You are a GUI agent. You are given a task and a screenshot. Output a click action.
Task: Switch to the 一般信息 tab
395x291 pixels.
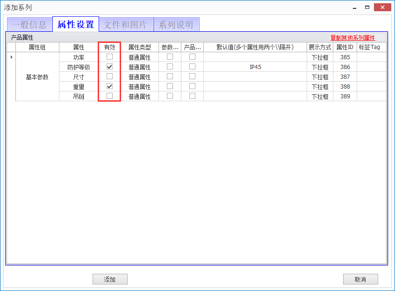[30, 25]
